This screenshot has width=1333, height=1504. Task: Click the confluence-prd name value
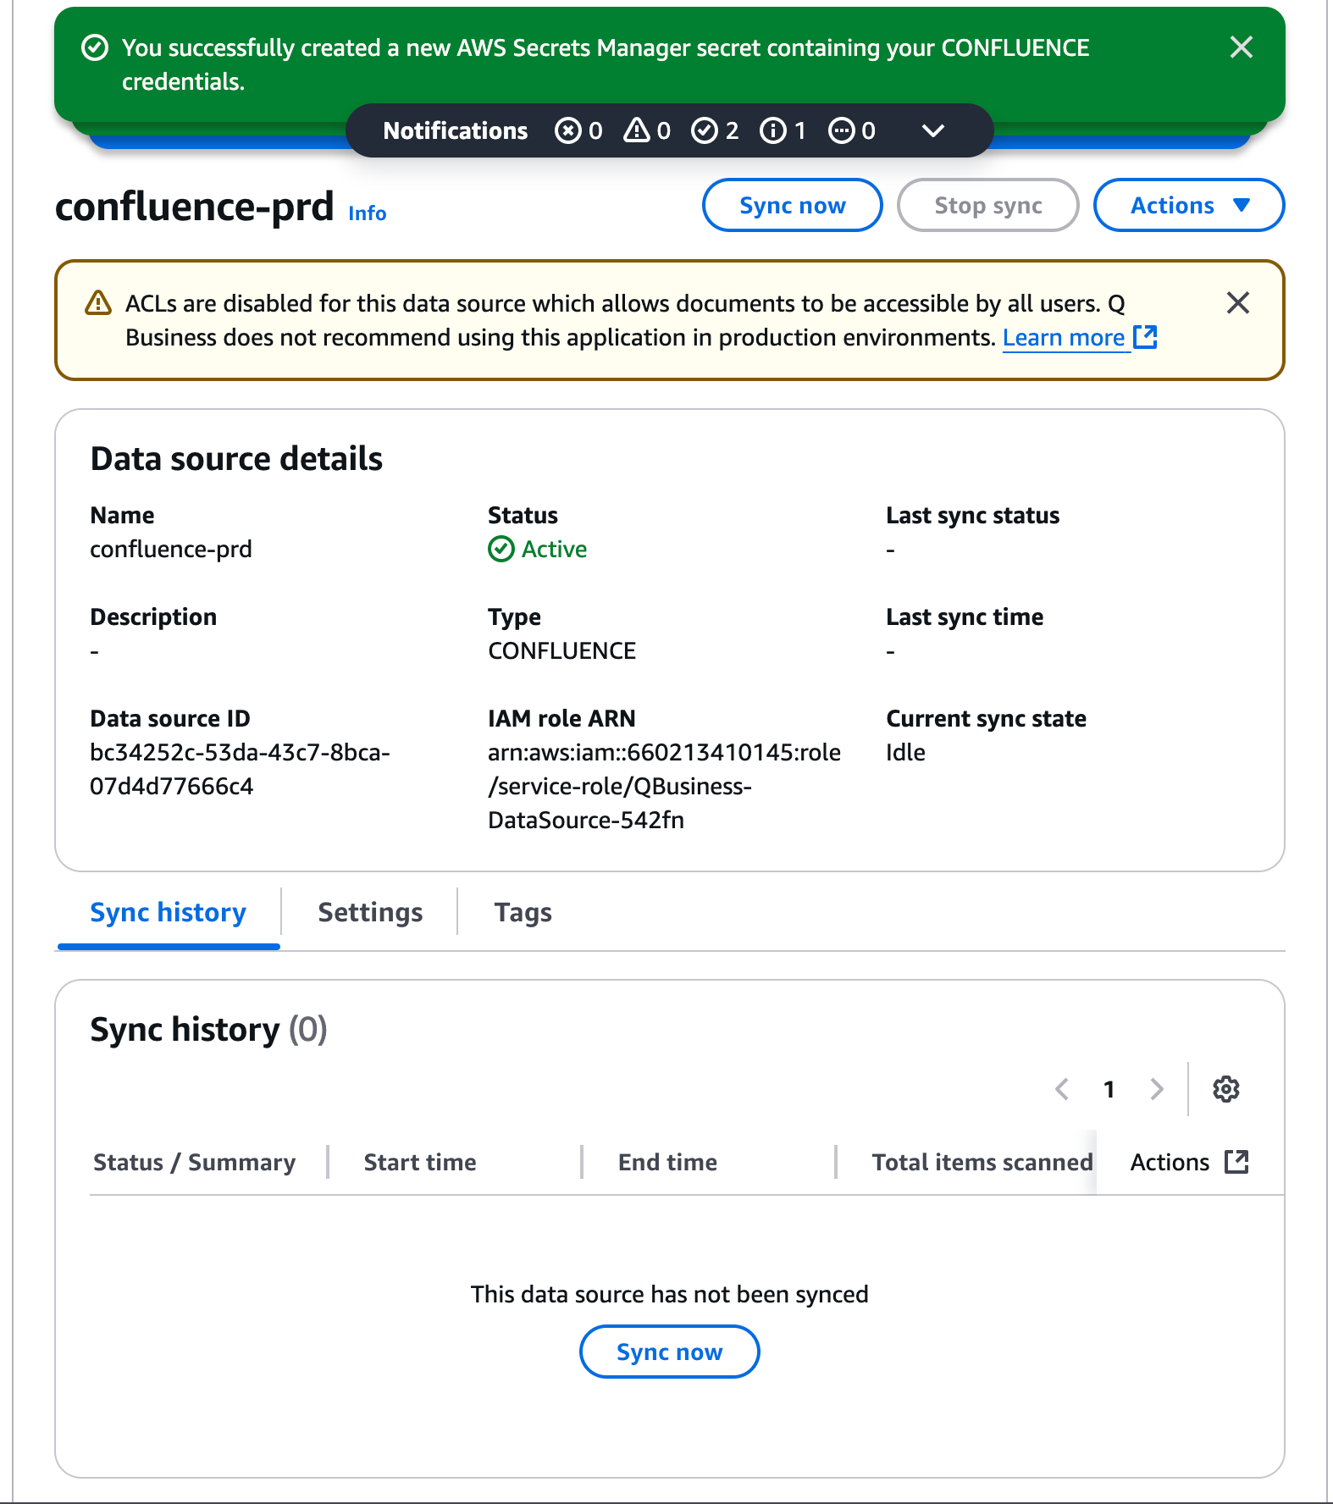(171, 550)
